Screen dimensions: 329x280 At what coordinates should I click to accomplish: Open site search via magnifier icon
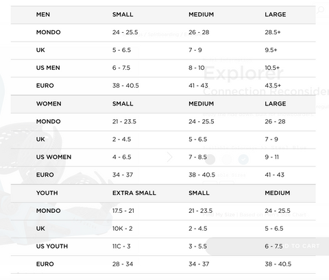[321, 10]
